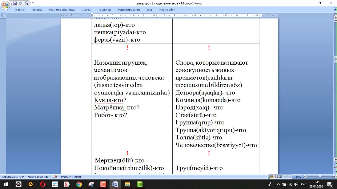Click the line Покойник(rəhmətlik)-кто
This screenshot has height=189, width=337.
pyautogui.click(x=129, y=168)
